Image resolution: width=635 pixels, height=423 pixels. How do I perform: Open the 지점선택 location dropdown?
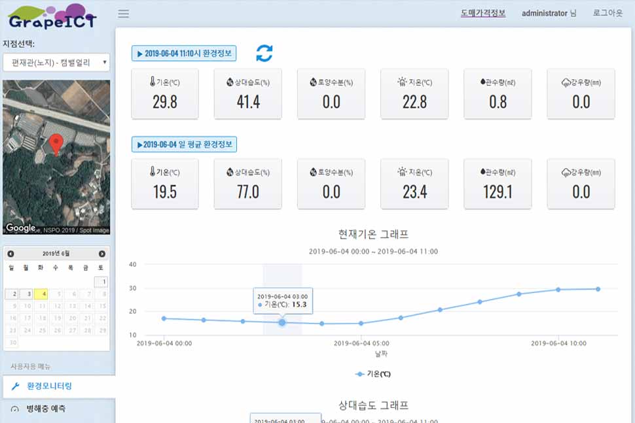click(56, 63)
